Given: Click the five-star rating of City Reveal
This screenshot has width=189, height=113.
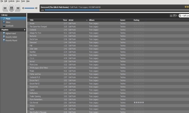Looking at the screenshot, I should click(139, 103).
